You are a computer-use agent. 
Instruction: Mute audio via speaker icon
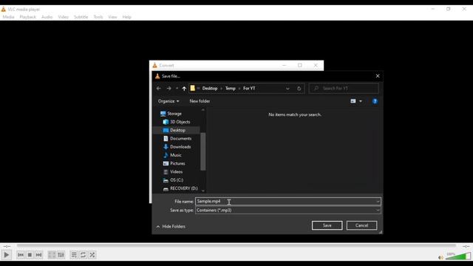(440, 257)
